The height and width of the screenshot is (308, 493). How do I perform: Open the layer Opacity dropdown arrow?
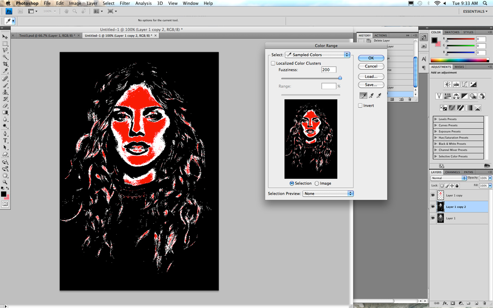490,178
